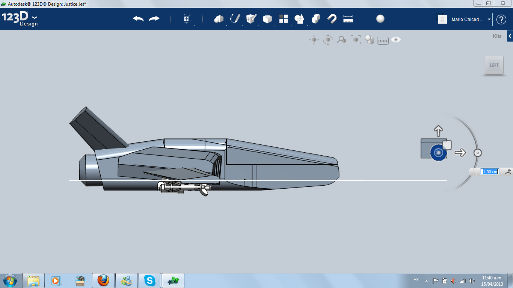Click the Fit view icon
Viewport: 513px width, 288px height.
point(355,40)
